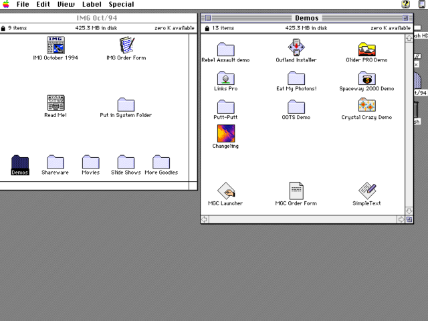Viewport: 428px width, 321px height.
Task: Click the Demos window size box
Action: [409, 219]
